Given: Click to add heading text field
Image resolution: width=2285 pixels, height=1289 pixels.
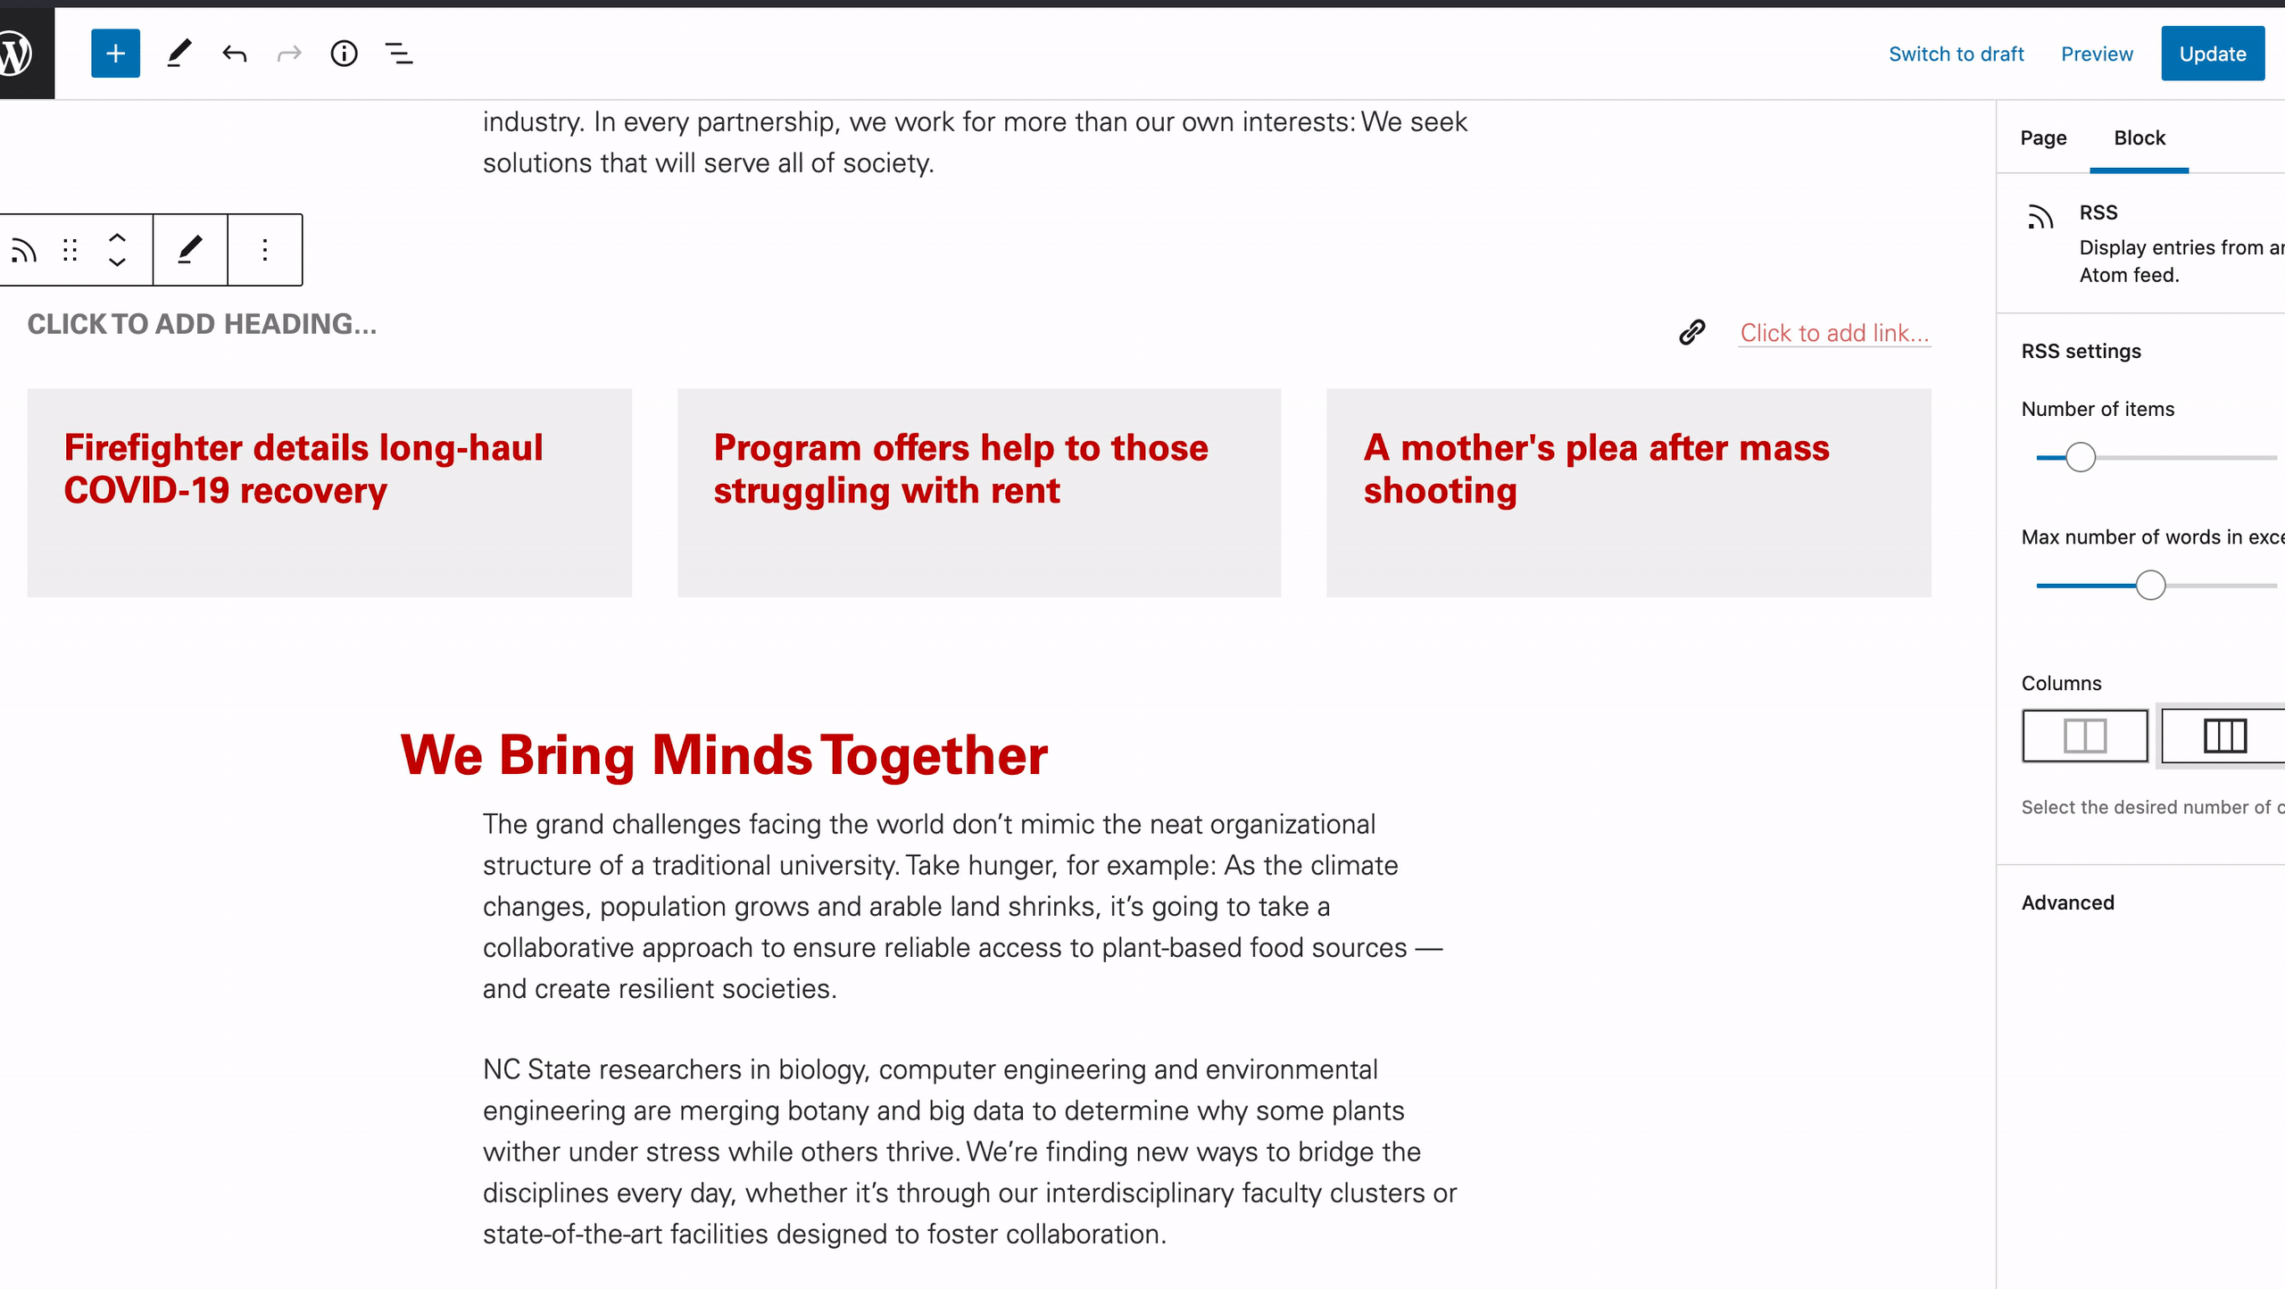Looking at the screenshot, I should [201, 323].
